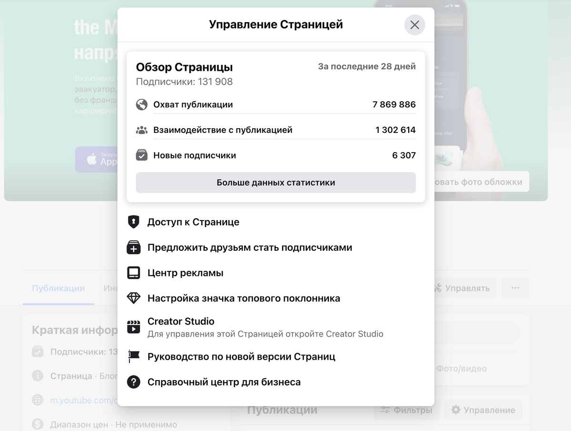This screenshot has height=431, width=571.
Task: Click the Охват публикации value 7 869 886
Action: point(394,105)
